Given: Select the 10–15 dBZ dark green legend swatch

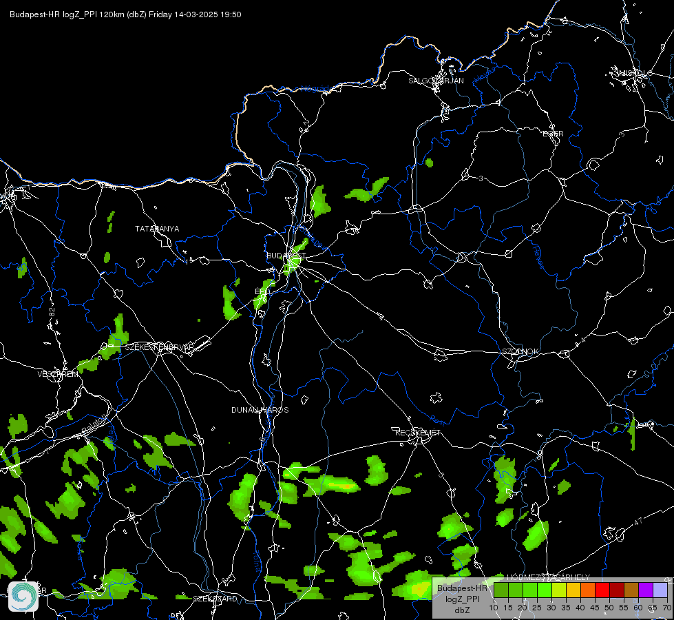Looking at the screenshot, I should (x=501, y=590).
